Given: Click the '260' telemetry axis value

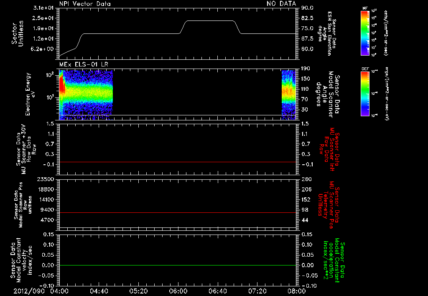Looking at the screenshot, I should 306,179.
